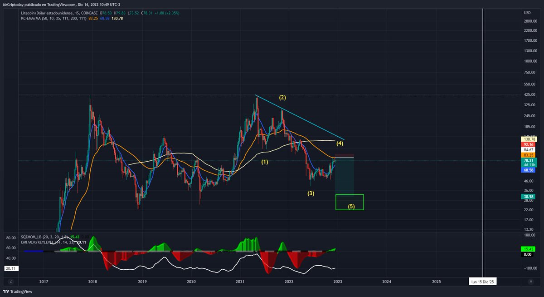Image resolution: width=544 pixels, height=297 pixels.
Task: Click the -100.00 indicator scale value
Action: coord(530,268)
